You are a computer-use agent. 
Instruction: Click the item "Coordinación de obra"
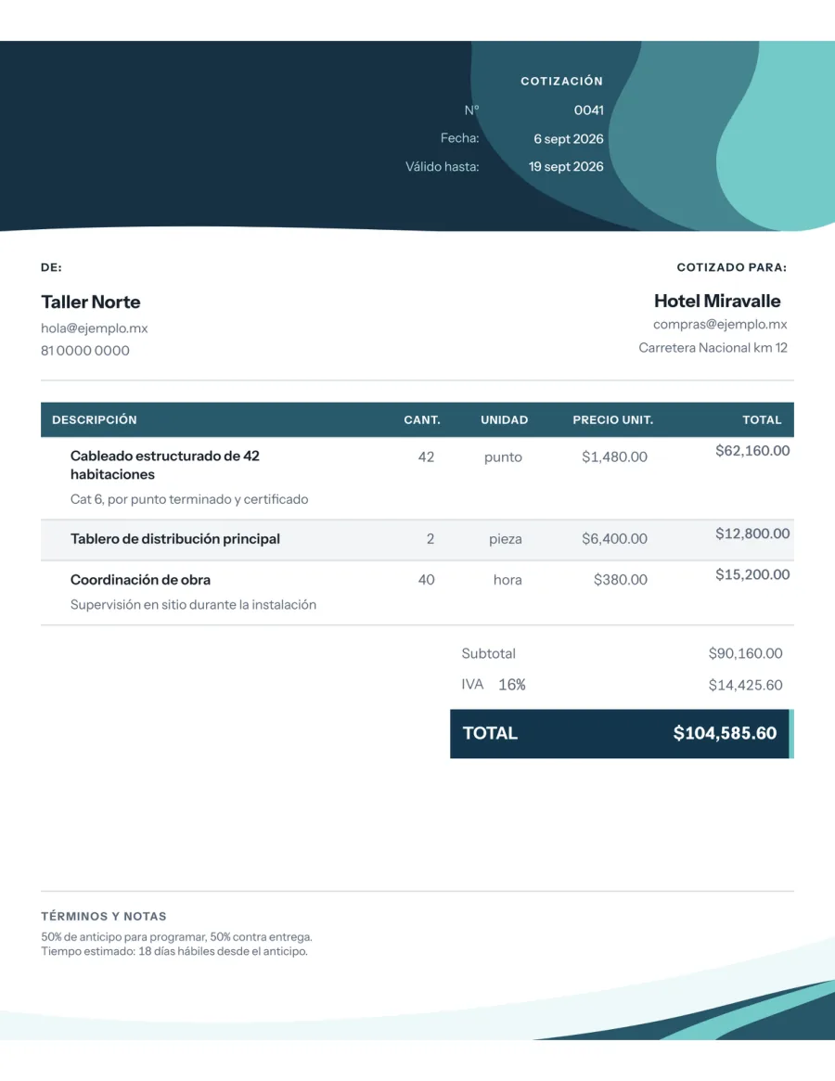(140, 580)
